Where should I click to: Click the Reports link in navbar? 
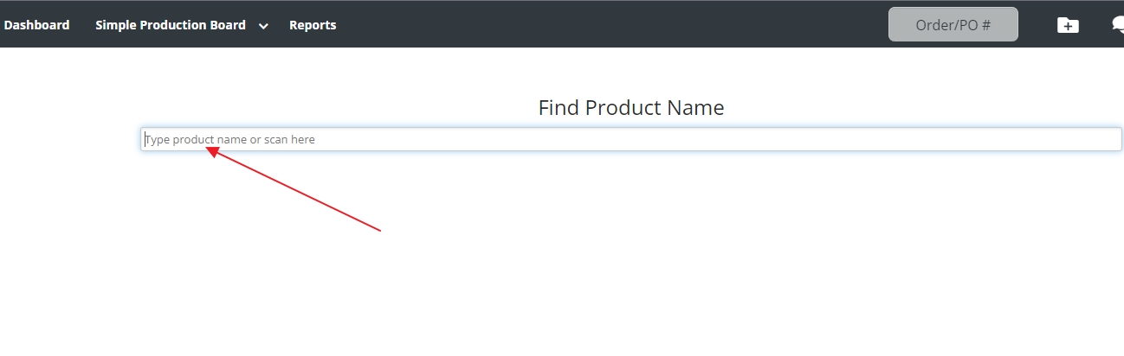click(x=313, y=25)
